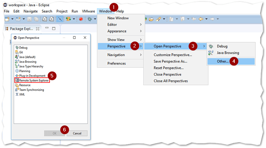
Task: Select Git perspective in the dialog list
Action: 19,52
